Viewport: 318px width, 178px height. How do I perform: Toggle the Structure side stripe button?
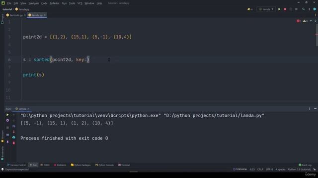tap(2, 136)
